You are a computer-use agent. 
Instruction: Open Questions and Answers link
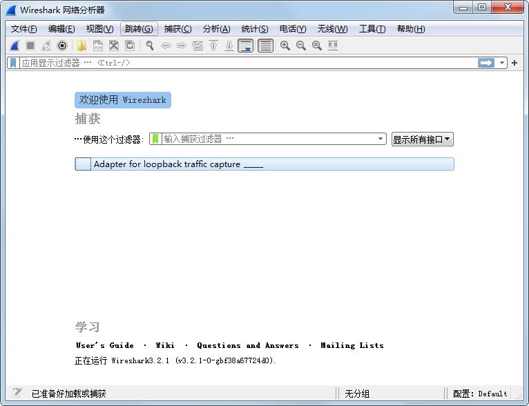tap(248, 345)
